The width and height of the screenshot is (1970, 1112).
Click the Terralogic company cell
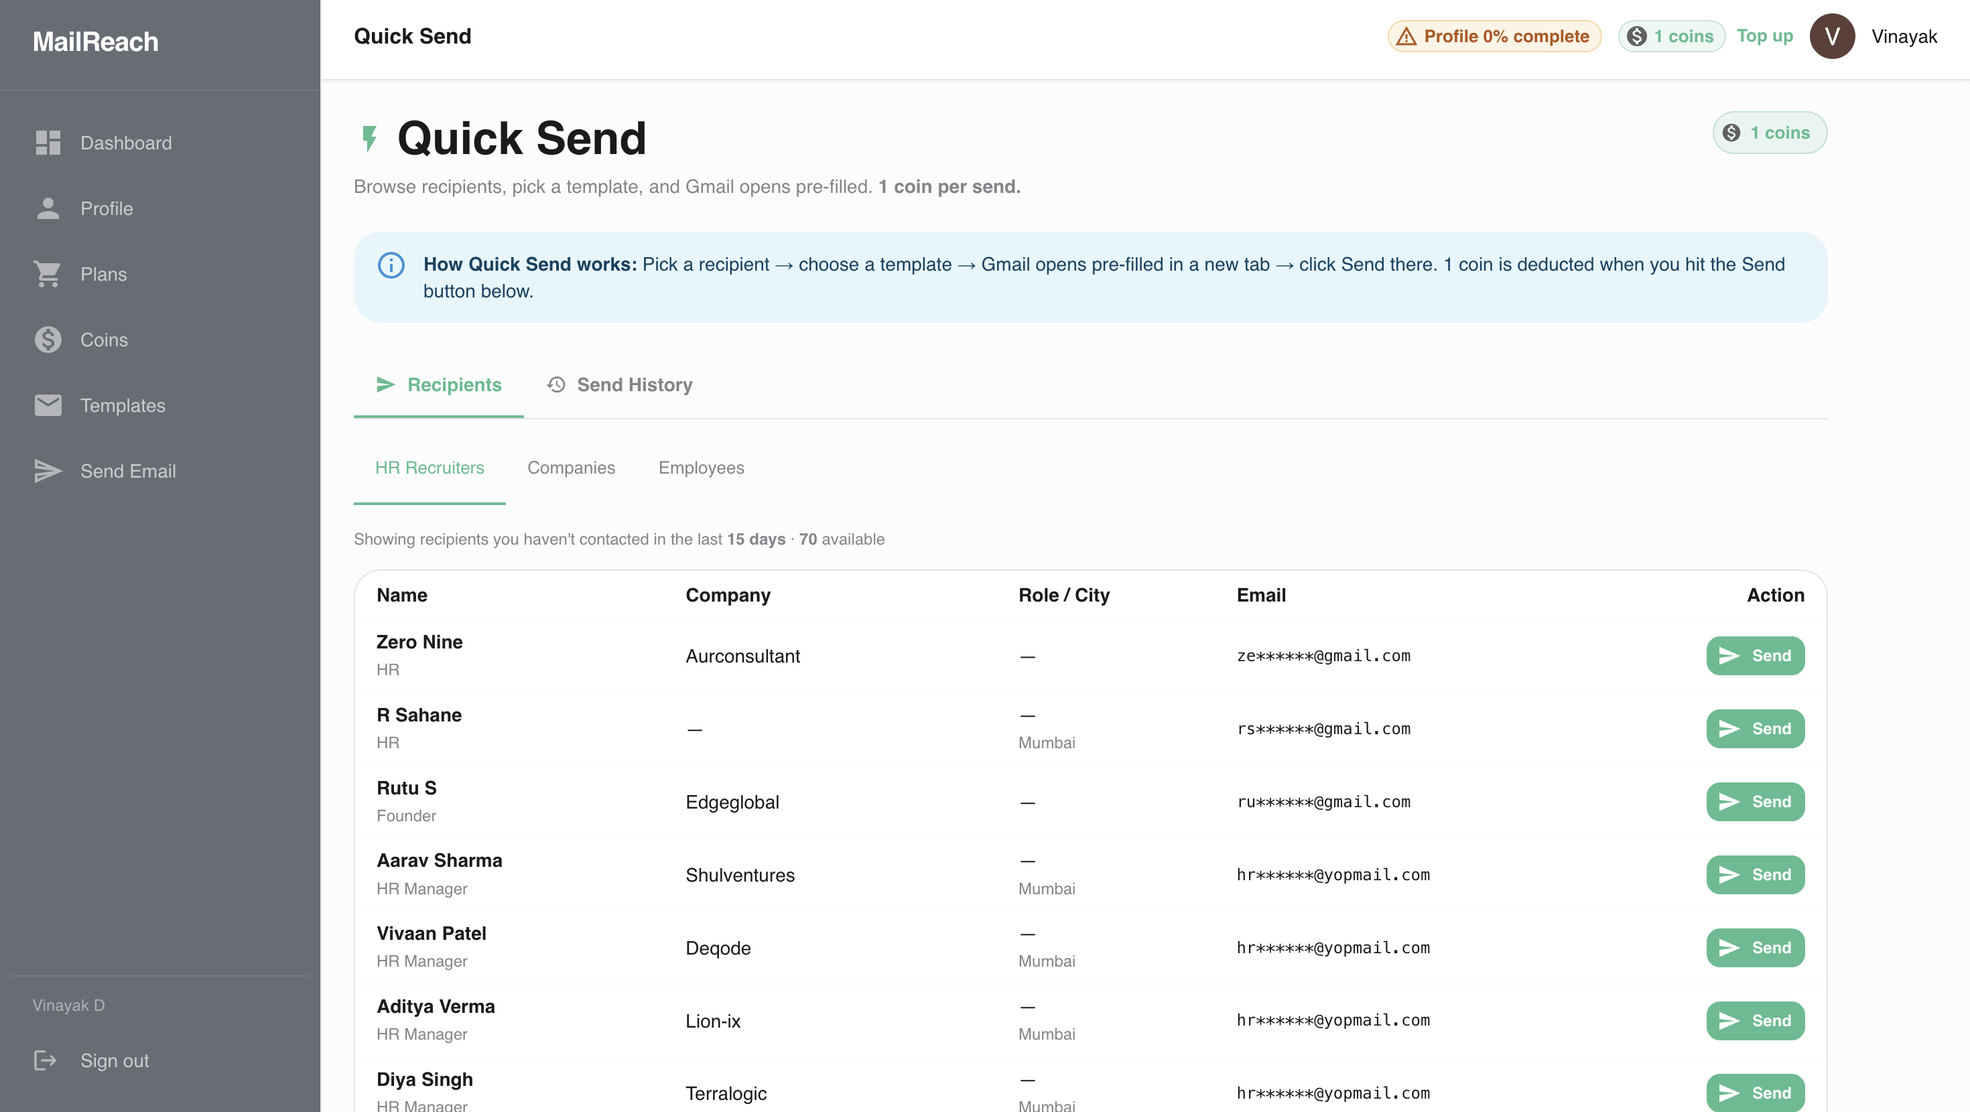coord(726,1094)
